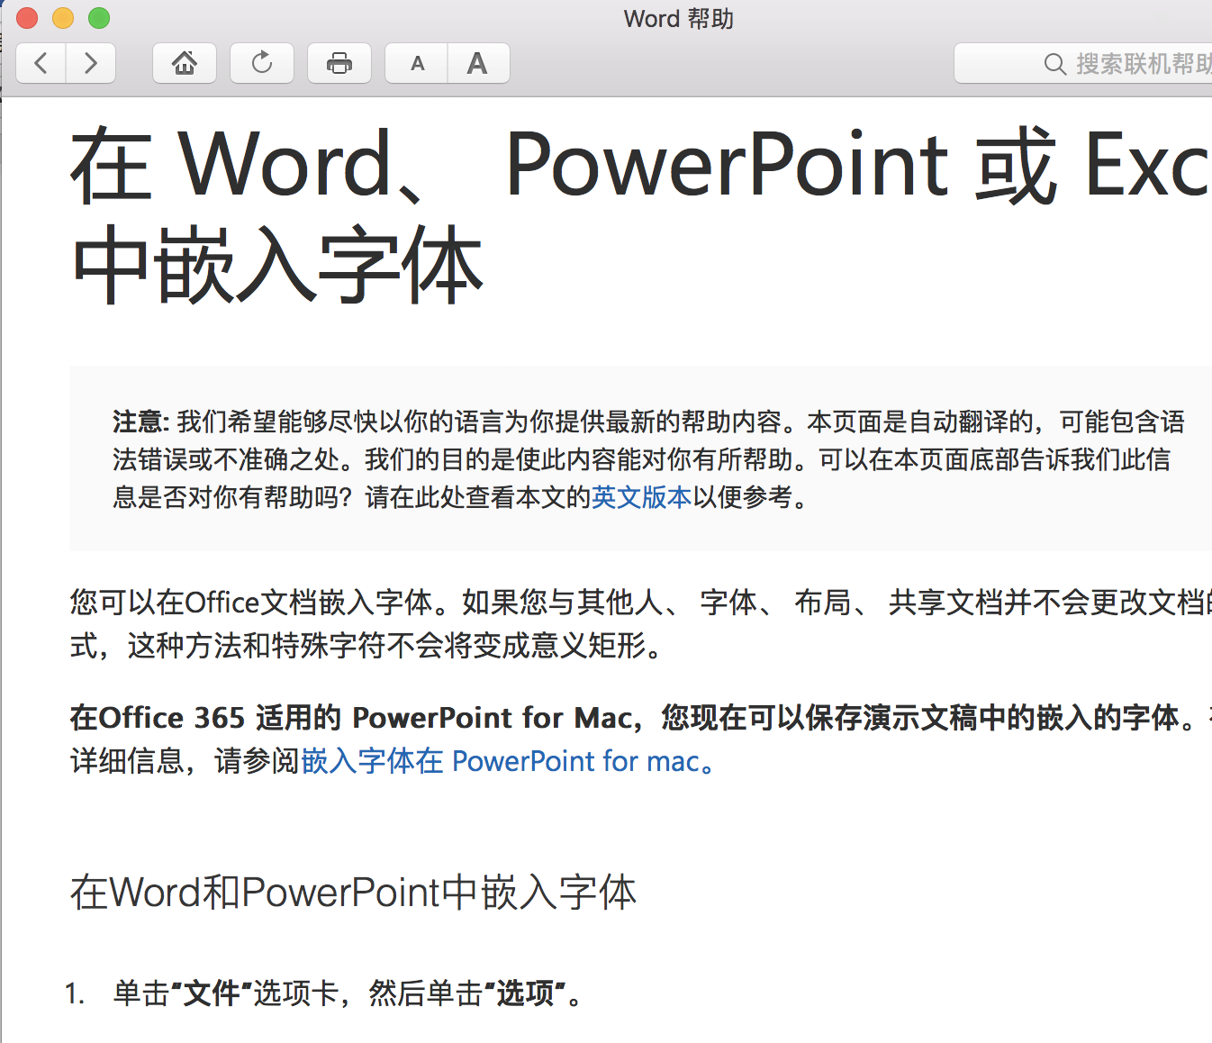Navigate forward in help history
Image resolution: width=1212 pixels, height=1043 pixels.
click(x=90, y=63)
